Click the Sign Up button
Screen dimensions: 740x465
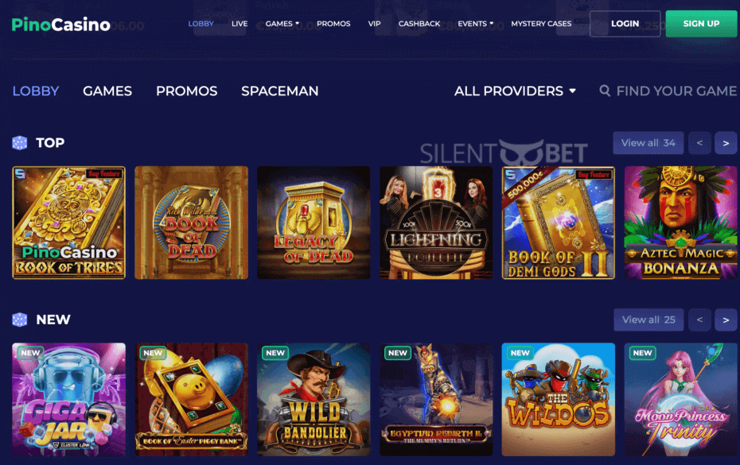[701, 24]
